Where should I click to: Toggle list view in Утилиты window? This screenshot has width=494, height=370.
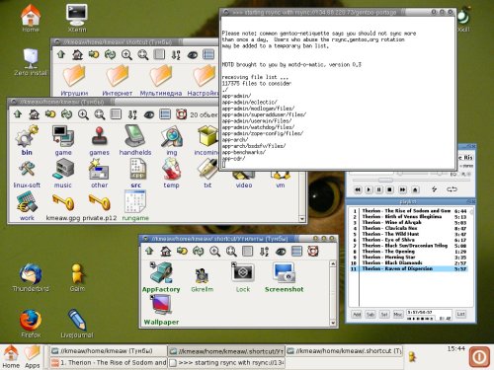tap(296, 252)
